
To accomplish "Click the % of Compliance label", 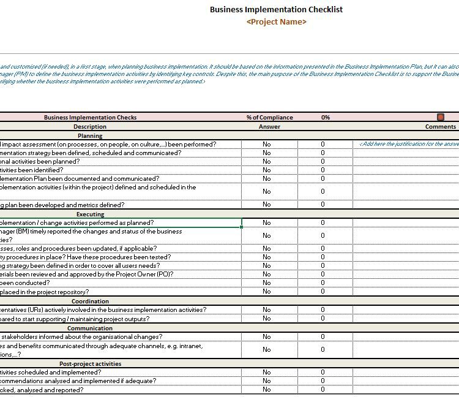I will (270, 118).
